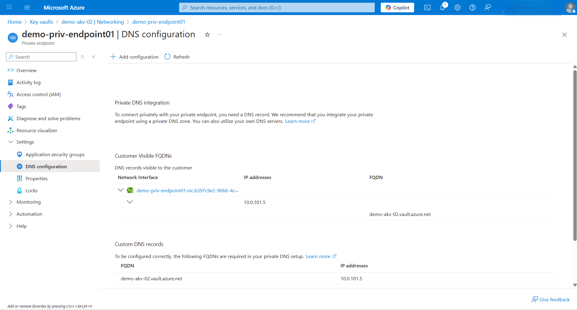Click Add configuration
The image size is (577, 310).
pos(134,57)
